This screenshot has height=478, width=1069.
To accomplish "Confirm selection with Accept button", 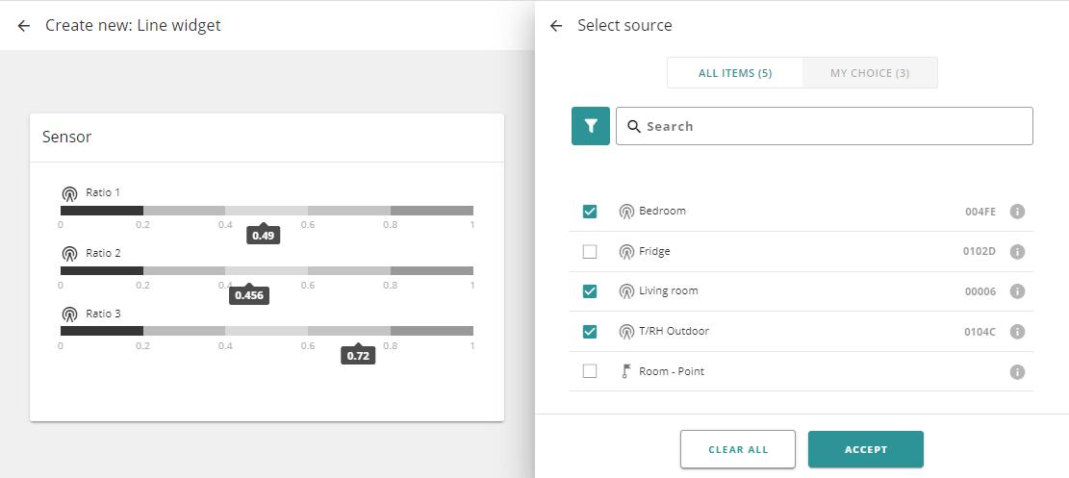I will (865, 449).
